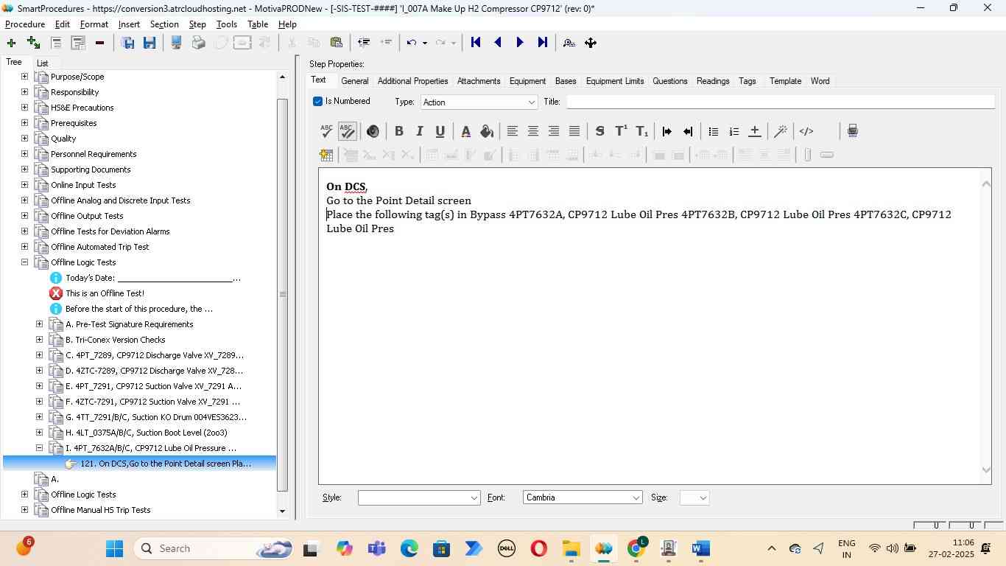Go to the first step icon
This screenshot has width=1006, height=566.
pyautogui.click(x=476, y=43)
